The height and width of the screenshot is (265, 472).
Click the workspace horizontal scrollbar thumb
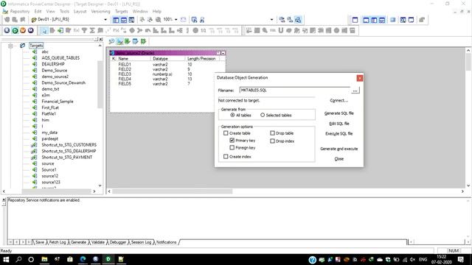[x=172, y=191]
